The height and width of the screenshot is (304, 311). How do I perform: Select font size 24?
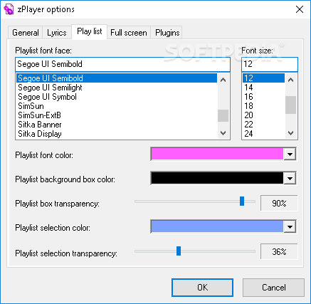click(263, 134)
